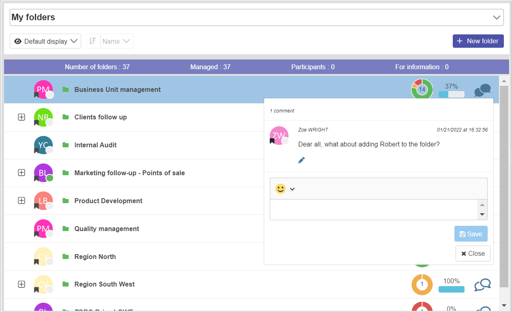Click Business Unit management donut chart
This screenshot has height=312, width=512.
tap(422, 89)
